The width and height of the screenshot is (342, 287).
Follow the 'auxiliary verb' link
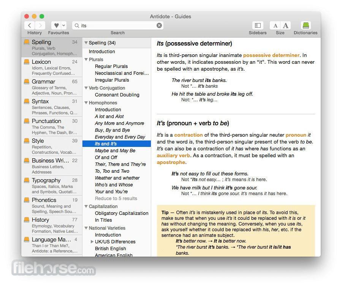click(x=173, y=155)
